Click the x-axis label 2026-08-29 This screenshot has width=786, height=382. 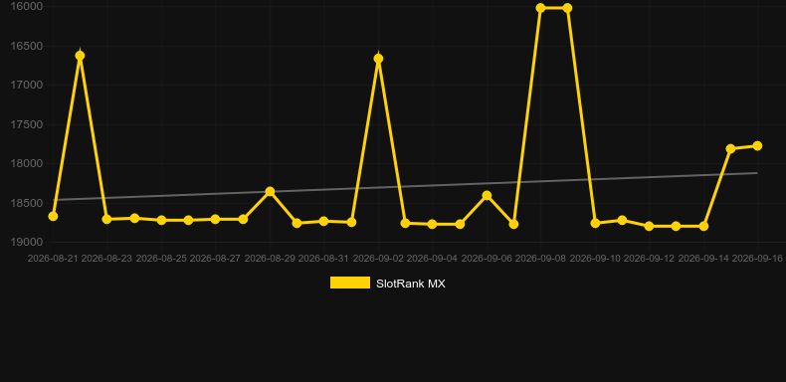point(270,259)
